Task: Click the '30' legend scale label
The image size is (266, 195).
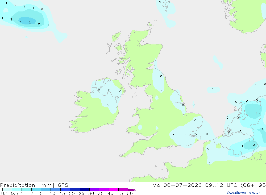Action: (x=91, y=193)
